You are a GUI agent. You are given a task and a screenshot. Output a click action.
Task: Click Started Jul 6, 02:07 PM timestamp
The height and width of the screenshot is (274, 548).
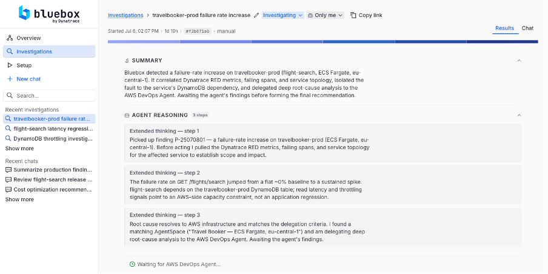[x=133, y=31]
